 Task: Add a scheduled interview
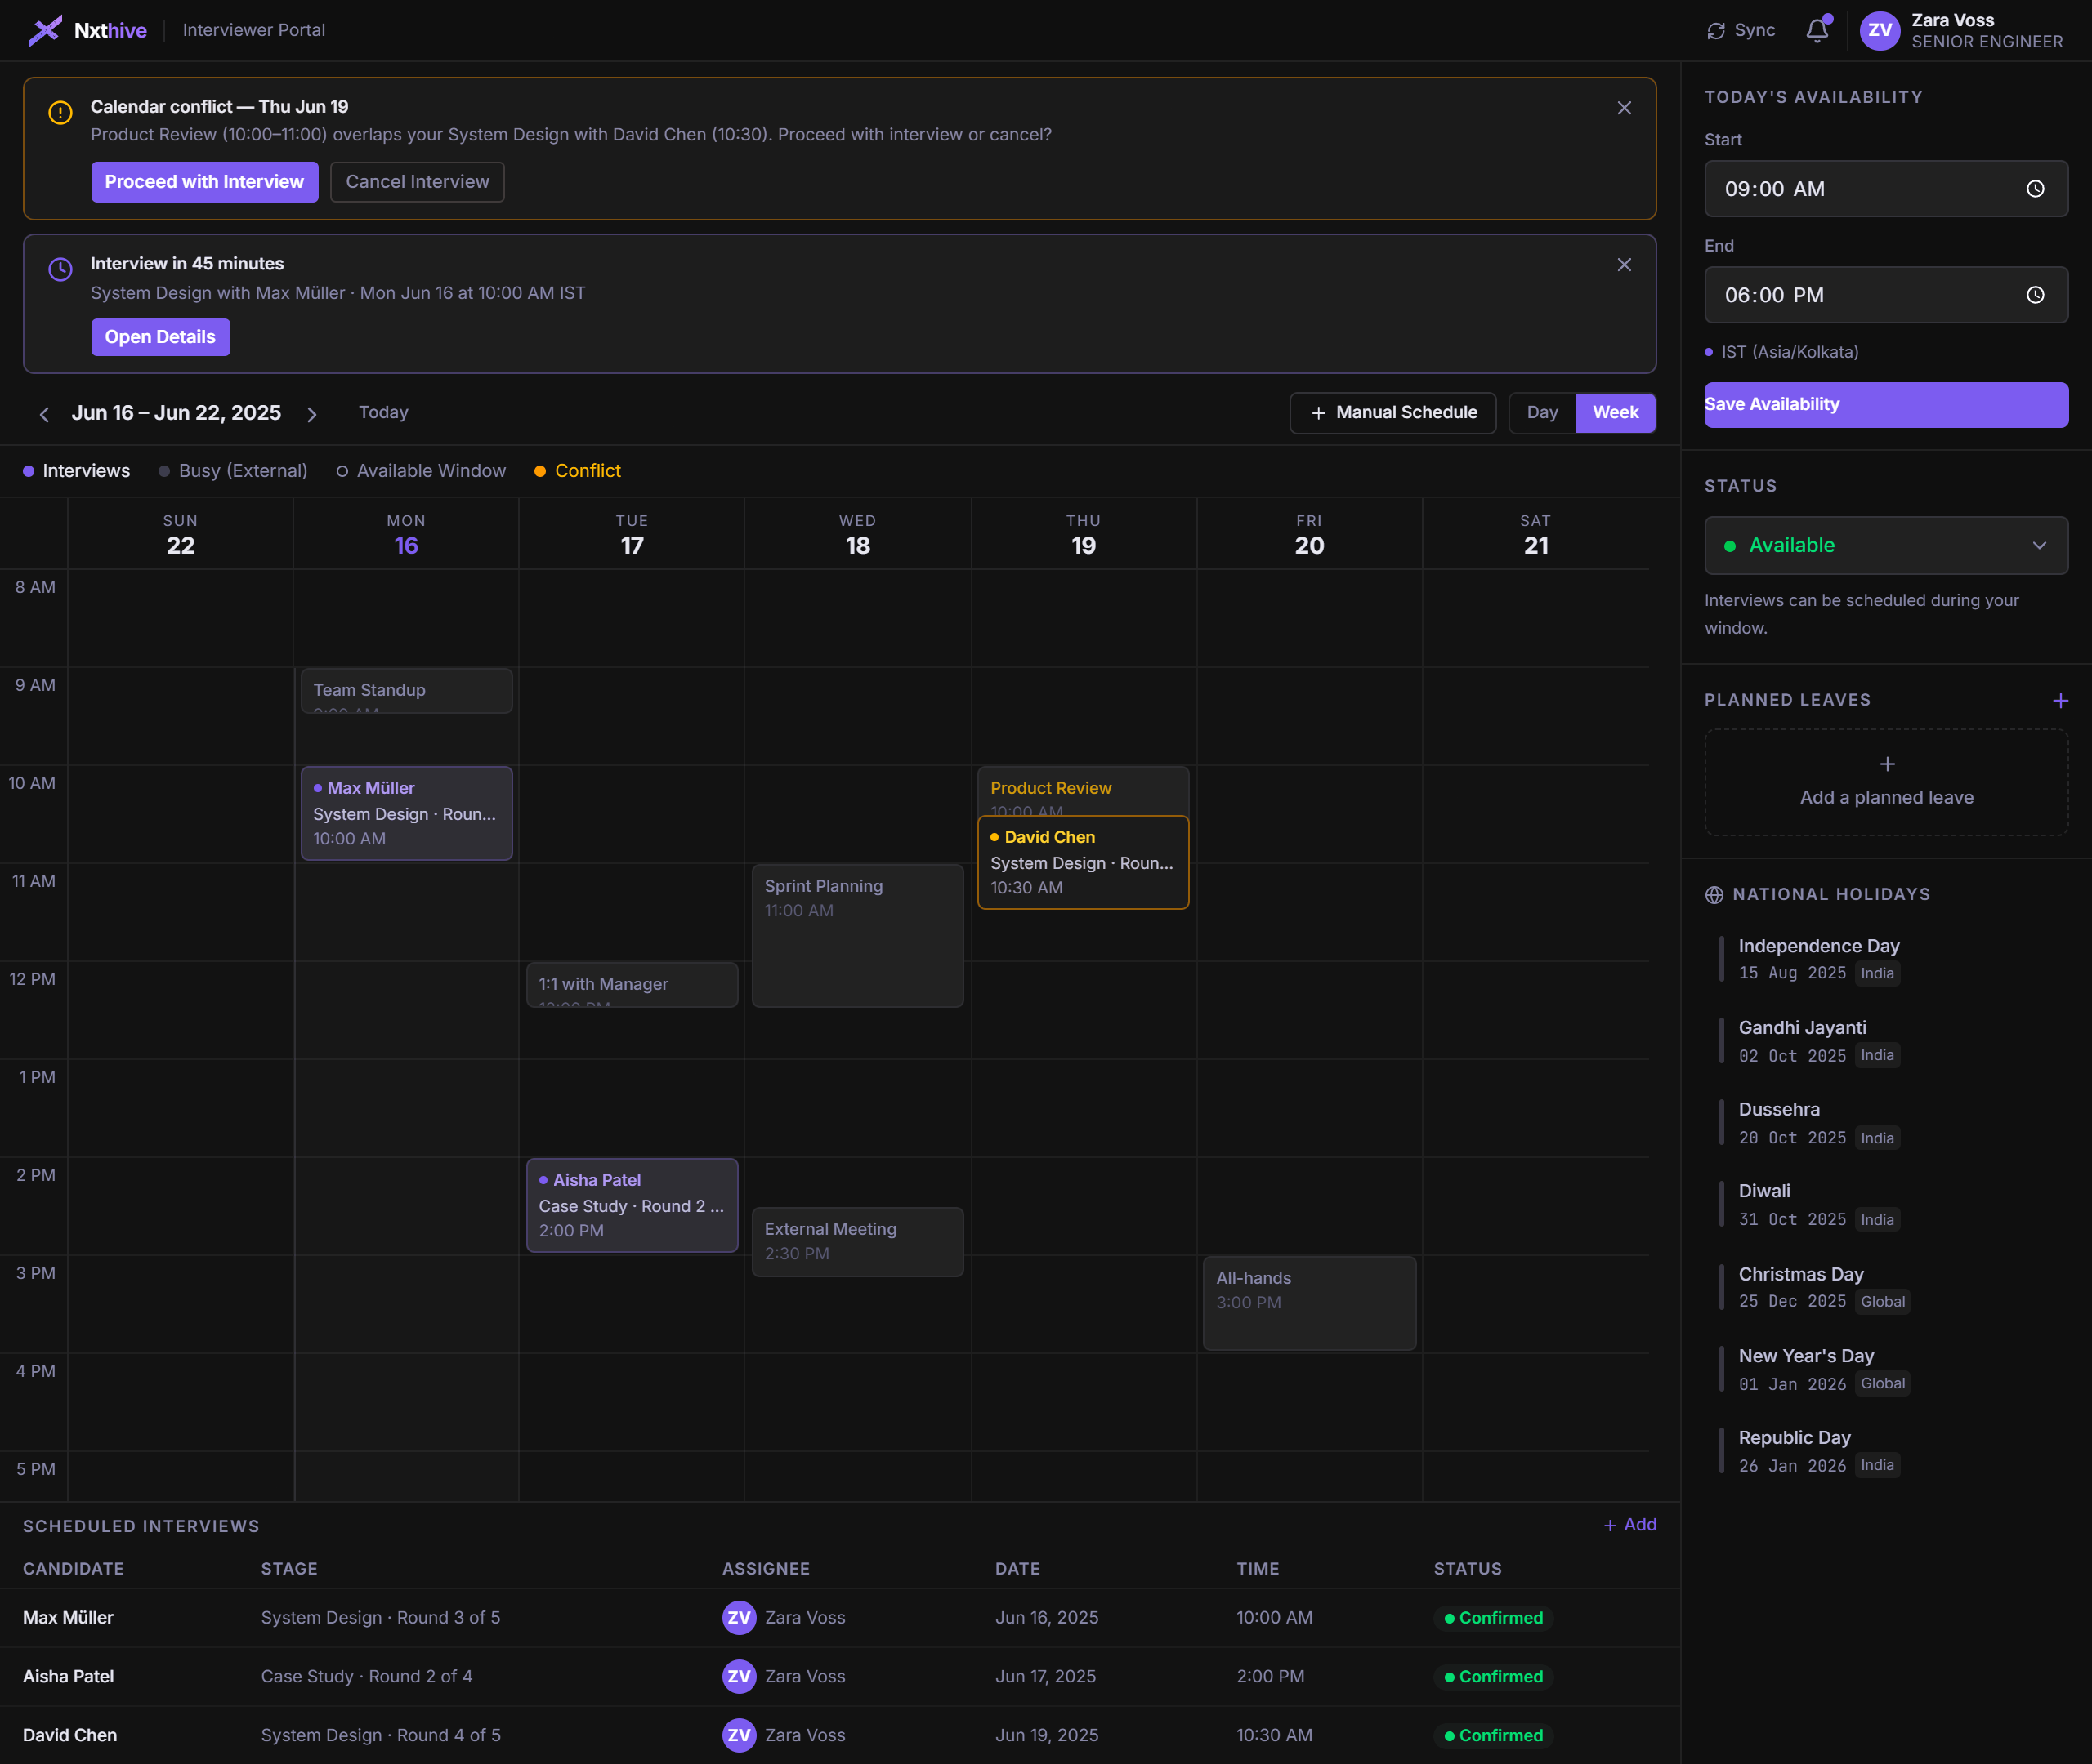coord(1629,1524)
